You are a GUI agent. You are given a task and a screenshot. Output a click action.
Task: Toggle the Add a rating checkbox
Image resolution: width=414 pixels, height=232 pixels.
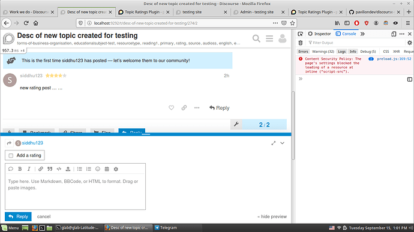tap(11, 155)
